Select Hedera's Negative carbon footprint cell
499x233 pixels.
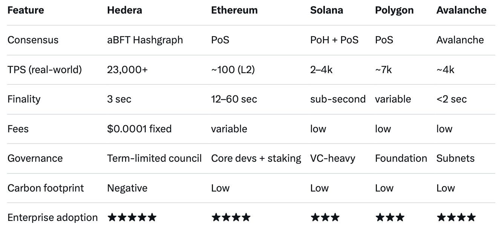click(127, 188)
